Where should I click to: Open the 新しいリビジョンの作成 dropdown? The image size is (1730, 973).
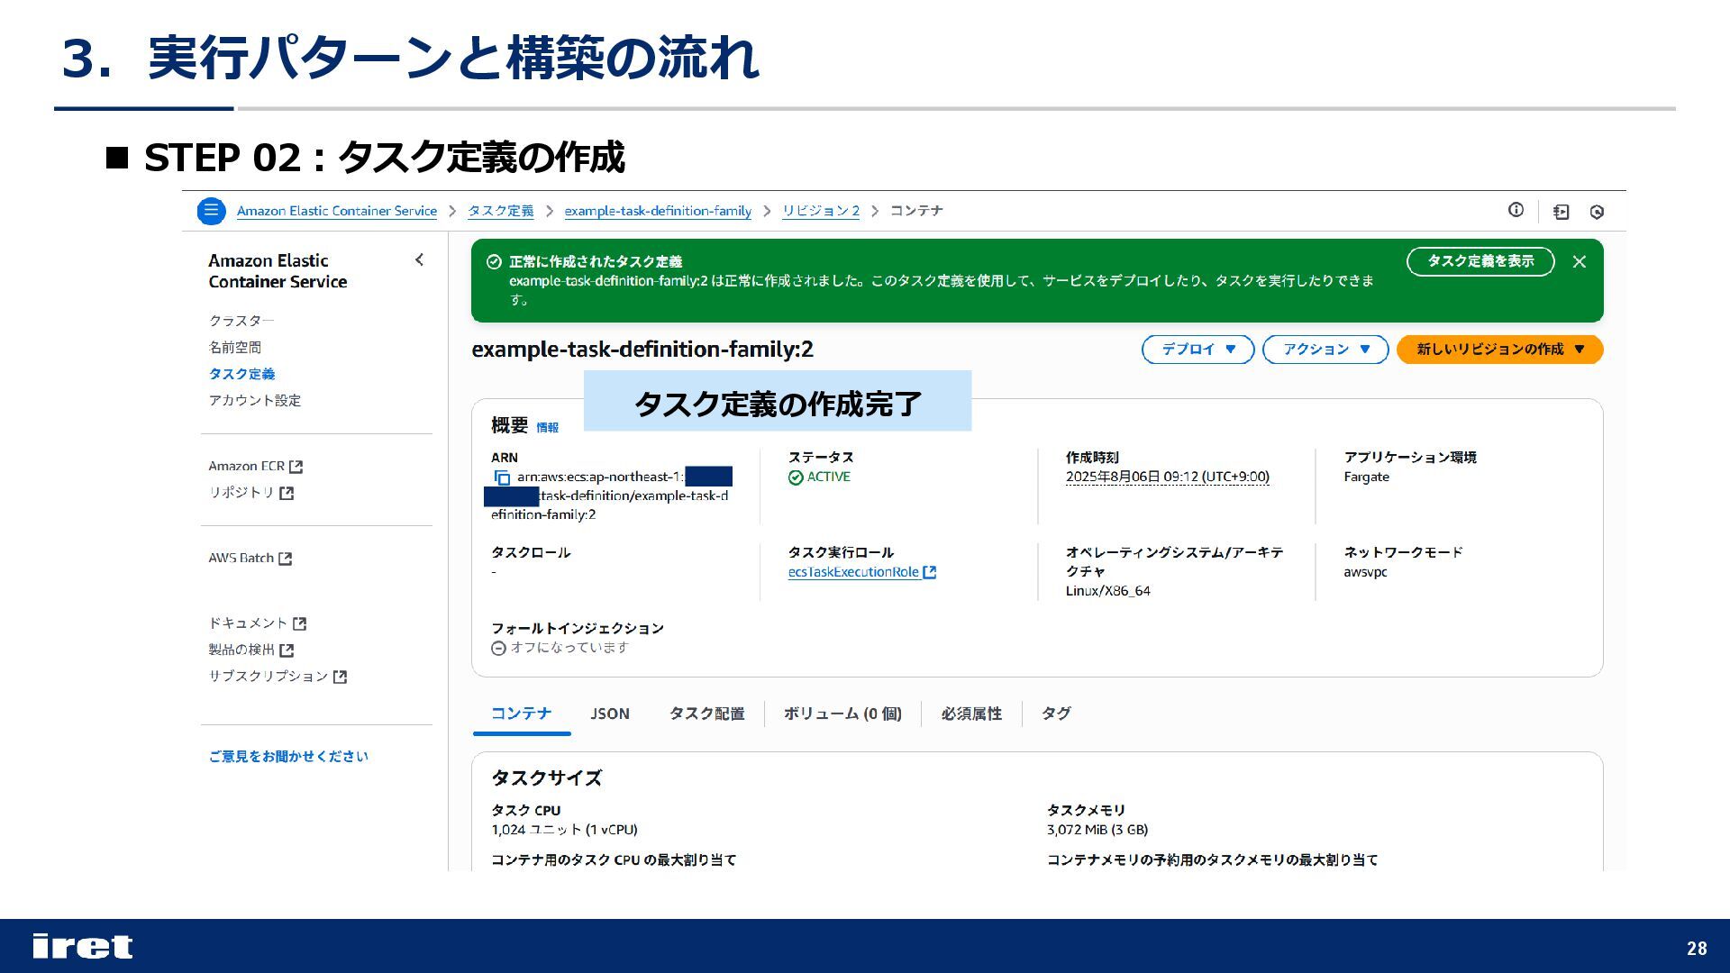1499,350
